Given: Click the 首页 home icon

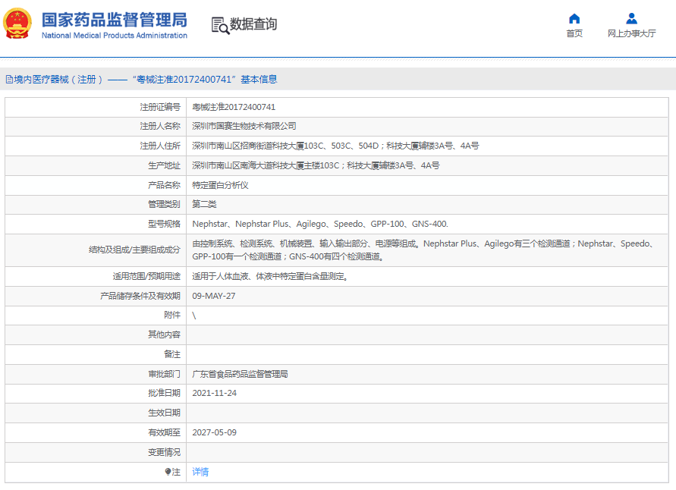Looking at the screenshot, I should pos(574,19).
